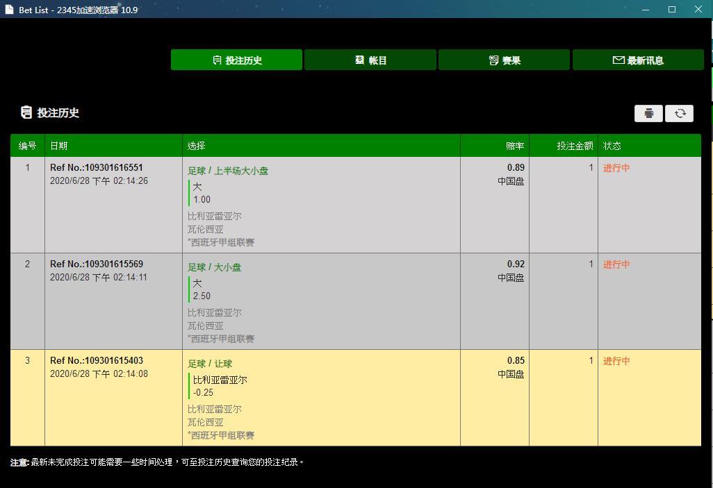
Task: Click the page icon in title bar
Action: [x=9, y=10]
